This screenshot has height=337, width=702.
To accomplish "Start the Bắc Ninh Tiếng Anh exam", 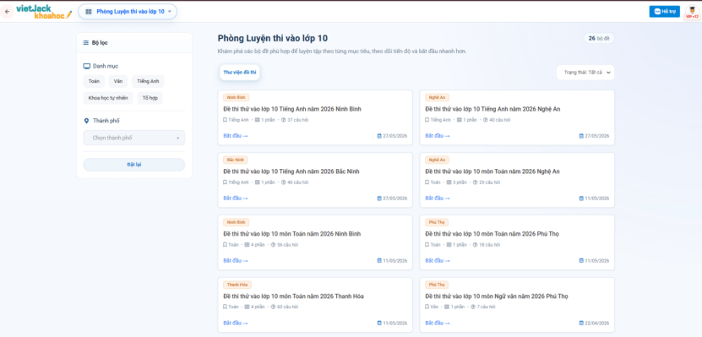I will tap(236, 198).
